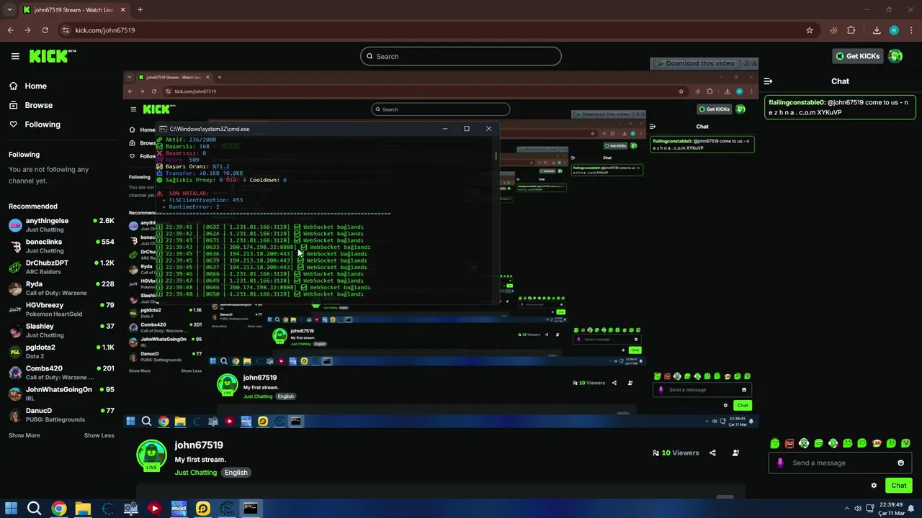This screenshot has height=518, width=922.
Task: Close the john67519 Stream tab
Action: 122,10
